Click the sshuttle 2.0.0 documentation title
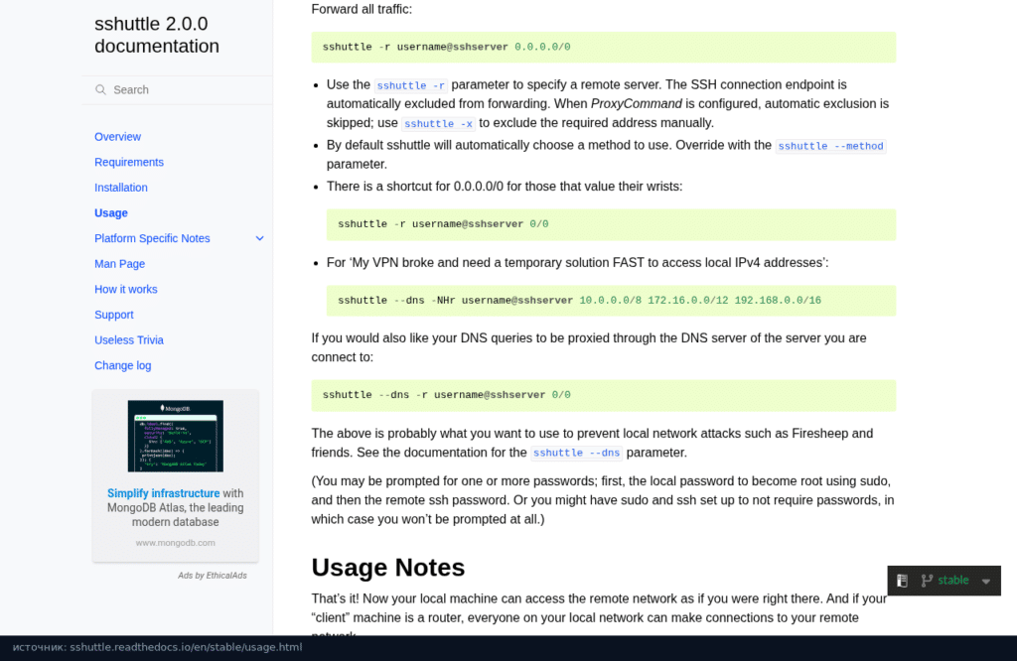The width and height of the screenshot is (1017, 661). [x=157, y=35]
